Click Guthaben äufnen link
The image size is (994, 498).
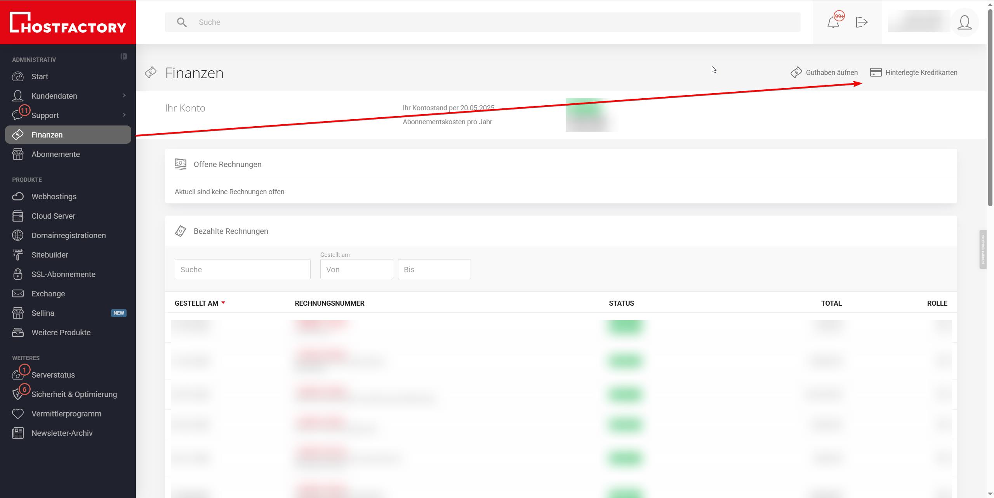pos(832,73)
